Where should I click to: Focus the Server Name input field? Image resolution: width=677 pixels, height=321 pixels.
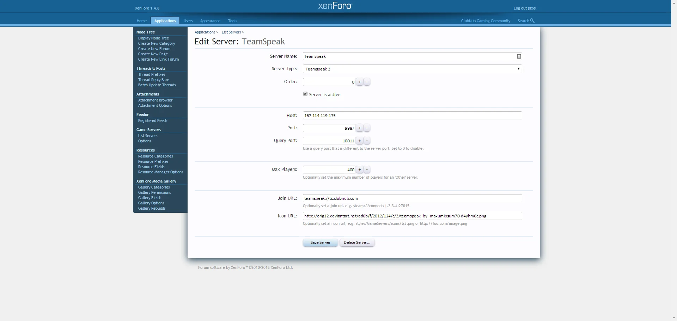(412, 56)
